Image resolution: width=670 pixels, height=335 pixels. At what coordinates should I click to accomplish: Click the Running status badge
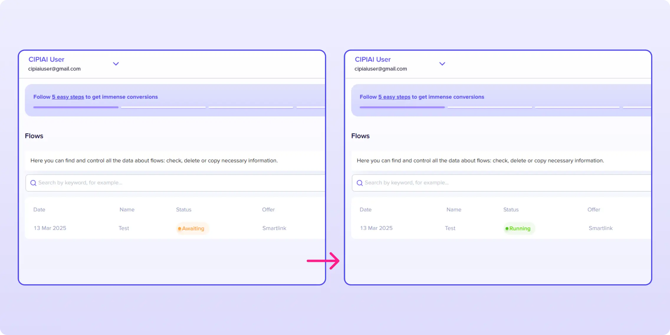tap(519, 229)
